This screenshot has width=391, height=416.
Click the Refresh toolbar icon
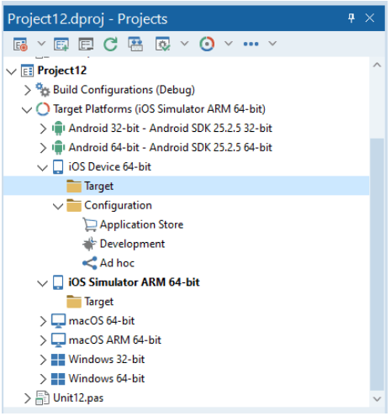pos(110,44)
